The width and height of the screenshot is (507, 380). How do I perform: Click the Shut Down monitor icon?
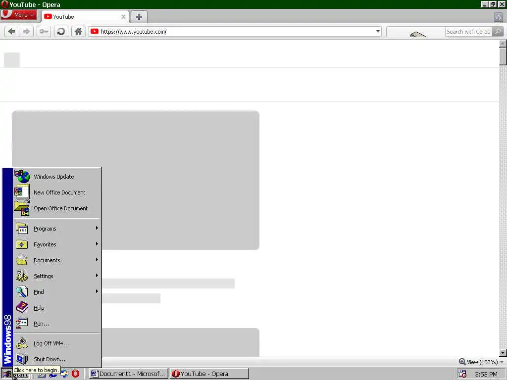22,359
